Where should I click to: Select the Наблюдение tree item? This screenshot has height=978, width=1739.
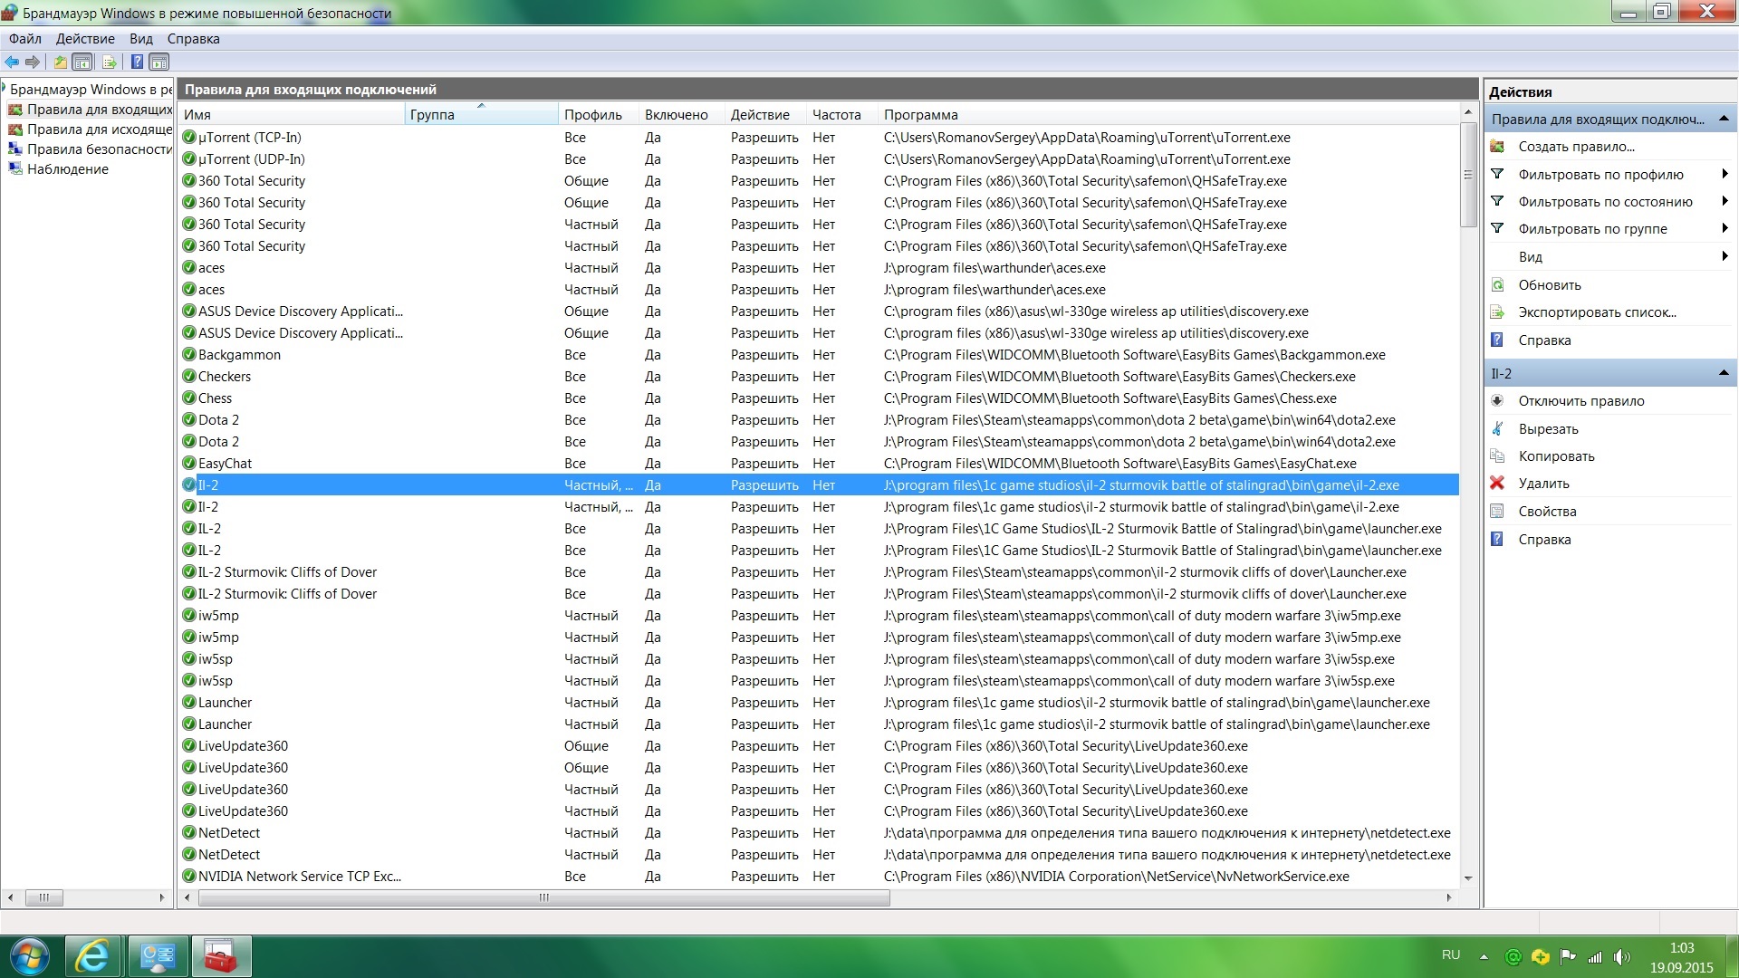click(x=68, y=169)
